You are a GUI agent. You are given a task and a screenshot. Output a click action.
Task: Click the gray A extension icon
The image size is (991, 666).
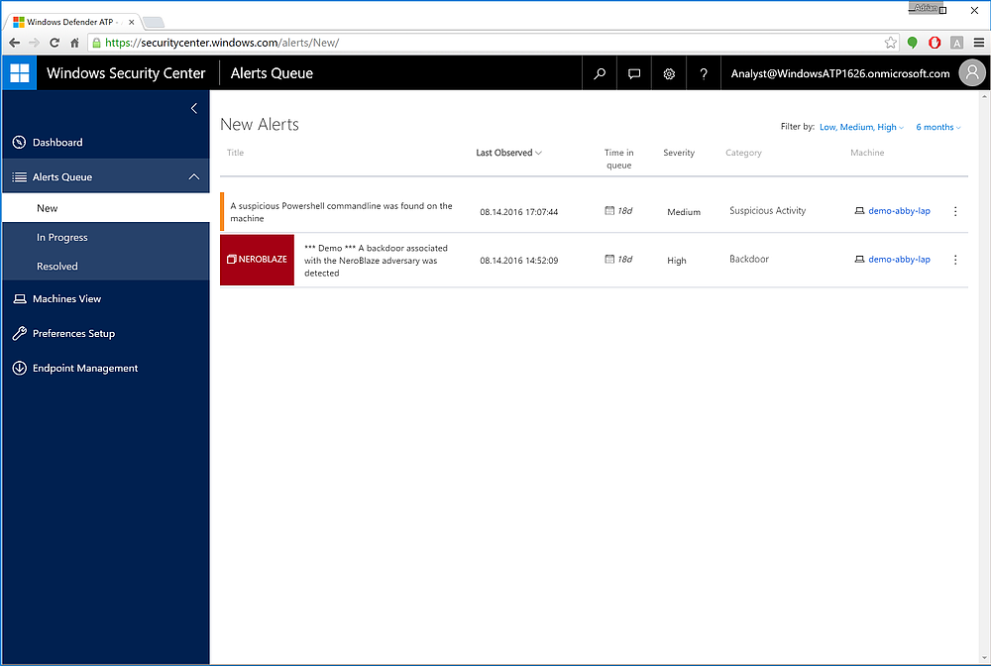[x=957, y=43]
